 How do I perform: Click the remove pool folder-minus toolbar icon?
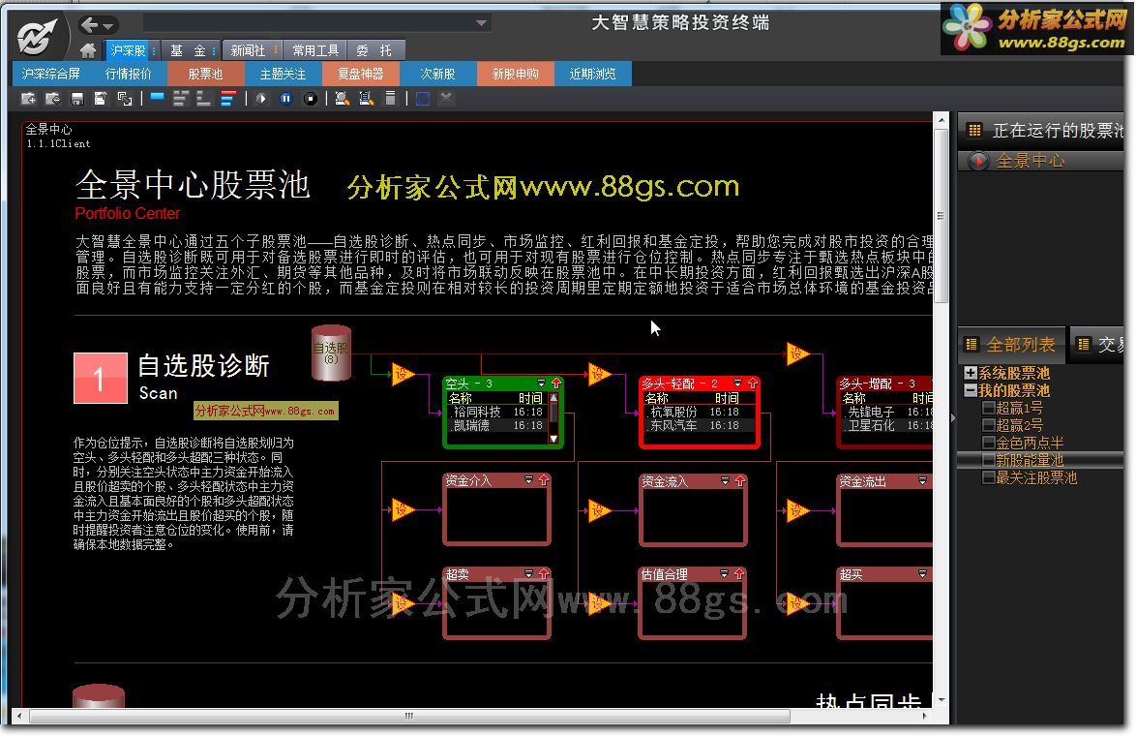click(53, 99)
